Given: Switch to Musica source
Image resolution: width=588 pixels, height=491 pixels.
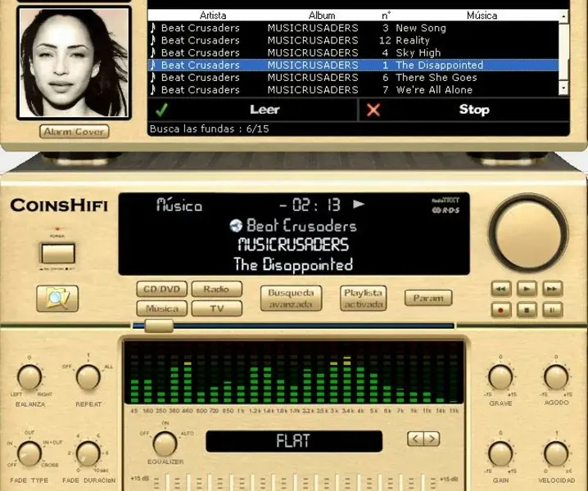Looking at the screenshot, I should [x=161, y=309].
